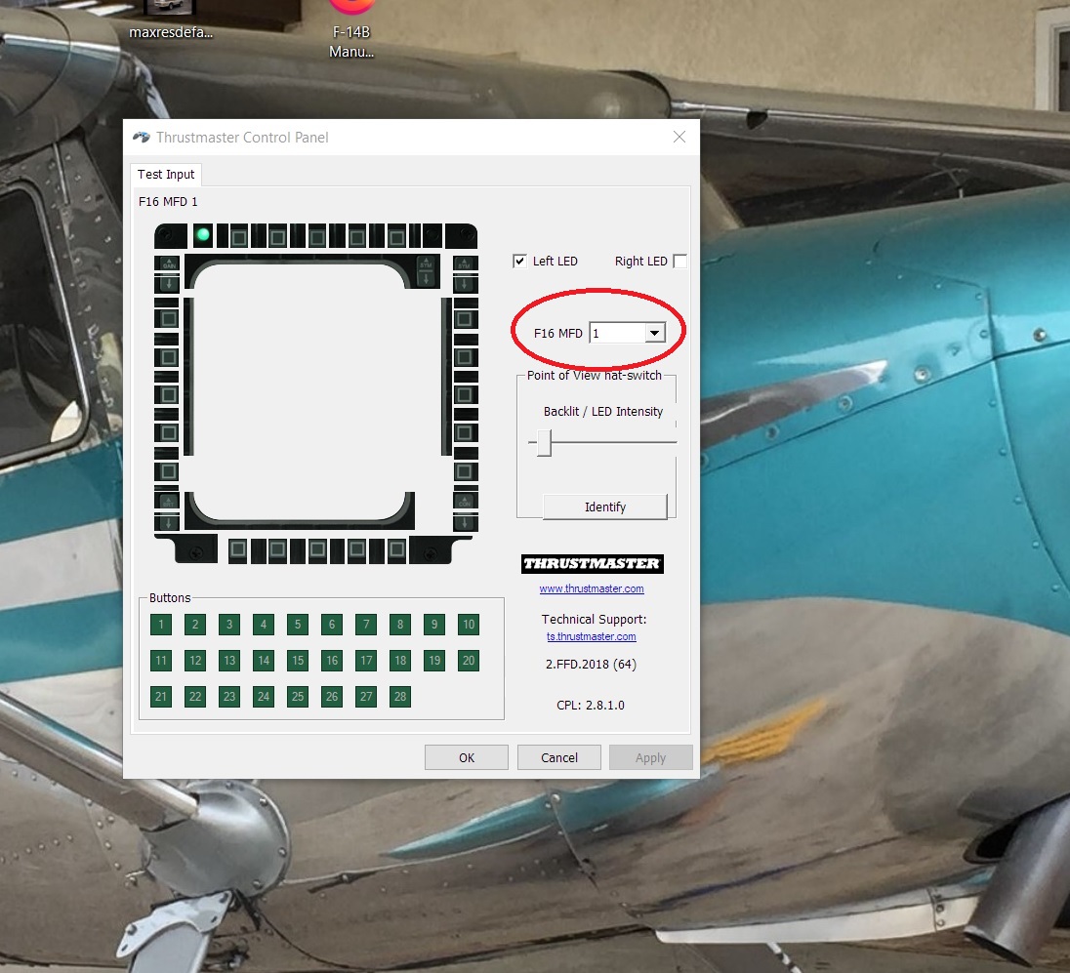Click button indicator 19
Image resolution: width=1070 pixels, height=973 pixels.
pos(434,660)
